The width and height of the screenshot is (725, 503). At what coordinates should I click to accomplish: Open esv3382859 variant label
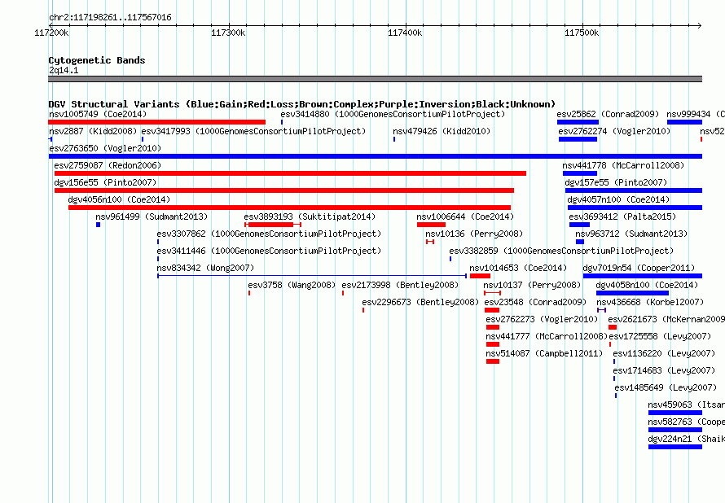[x=561, y=251]
